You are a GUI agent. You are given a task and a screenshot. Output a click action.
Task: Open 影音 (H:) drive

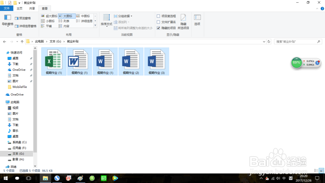[18, 159]
